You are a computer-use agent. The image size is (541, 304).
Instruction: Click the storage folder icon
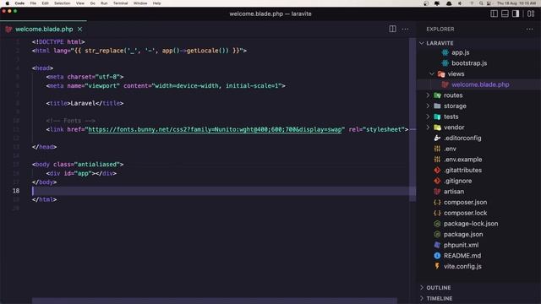[437, 106]
